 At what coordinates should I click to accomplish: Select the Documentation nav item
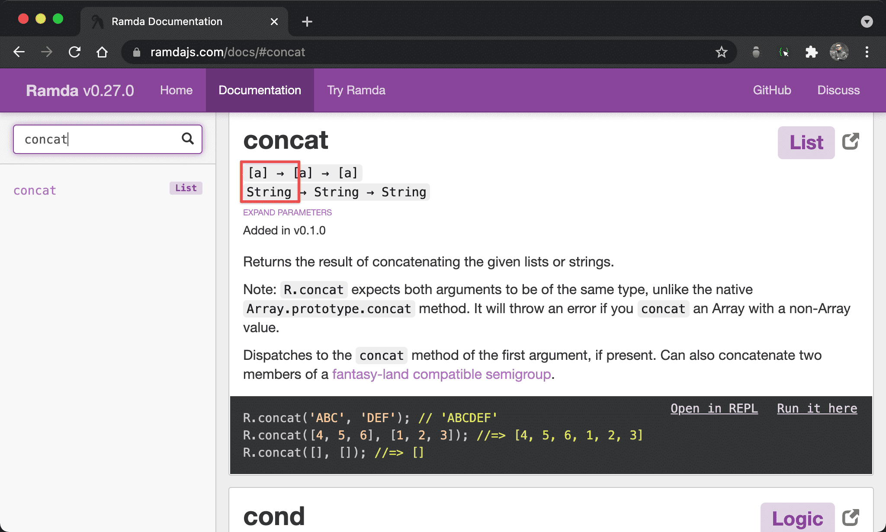(x=260, y=90)
